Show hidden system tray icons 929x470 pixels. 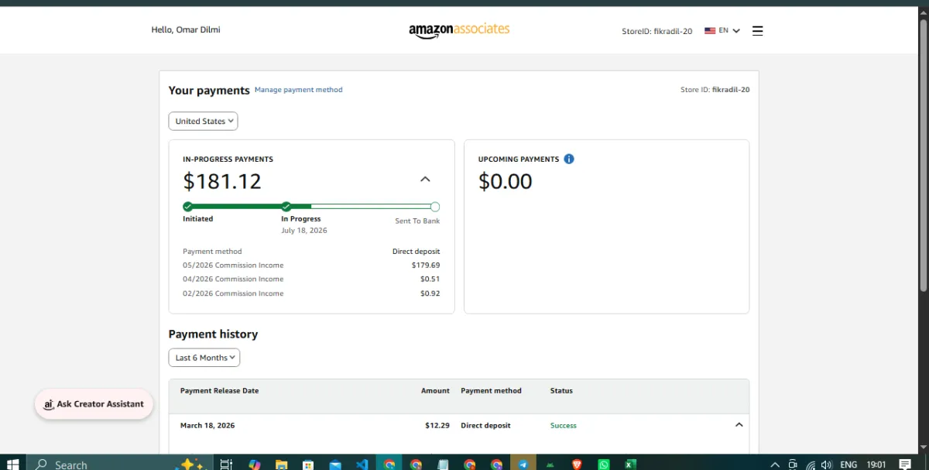click(x=775, y=465)
